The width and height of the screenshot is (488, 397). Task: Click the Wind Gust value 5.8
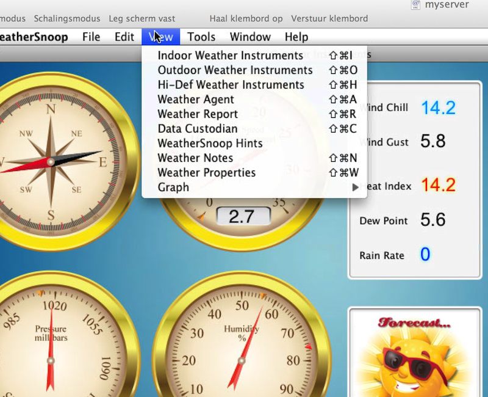433,141
